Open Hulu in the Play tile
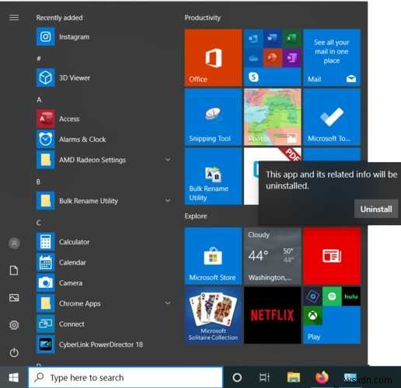The height and width of the screenshot is (388, 401). 351,296
